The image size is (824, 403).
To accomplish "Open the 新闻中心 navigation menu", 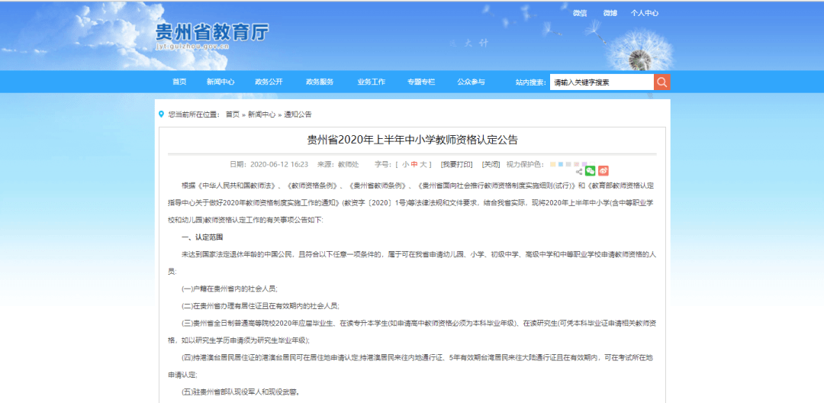I will (x=220, y=82).
